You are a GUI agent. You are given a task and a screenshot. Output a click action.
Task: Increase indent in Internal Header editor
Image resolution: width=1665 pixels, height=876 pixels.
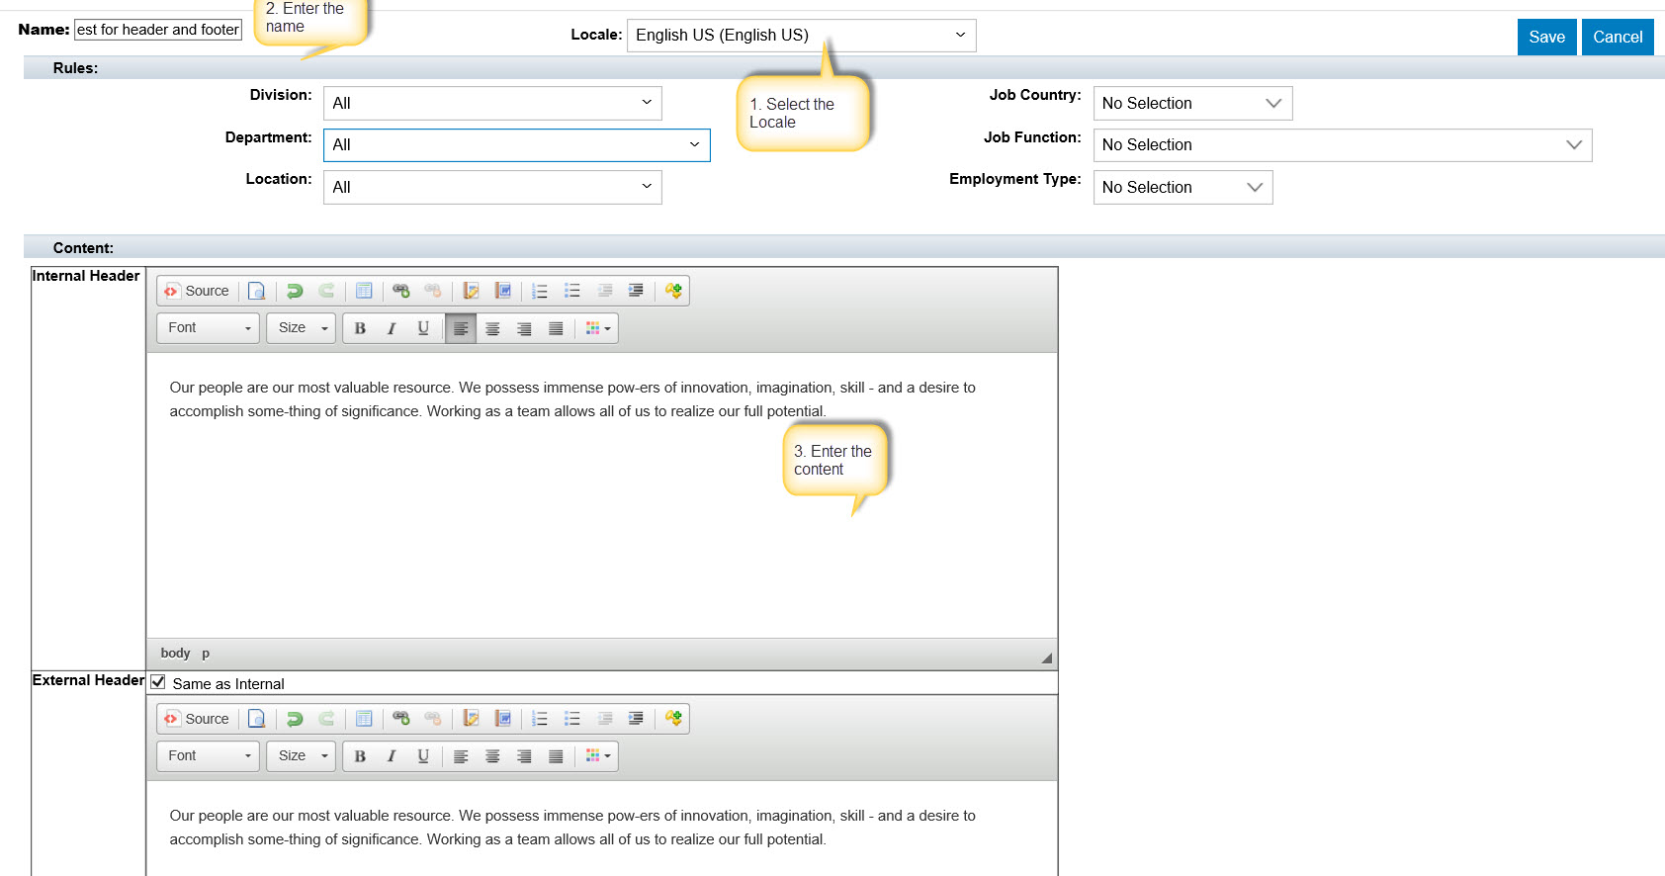point(636,291)
